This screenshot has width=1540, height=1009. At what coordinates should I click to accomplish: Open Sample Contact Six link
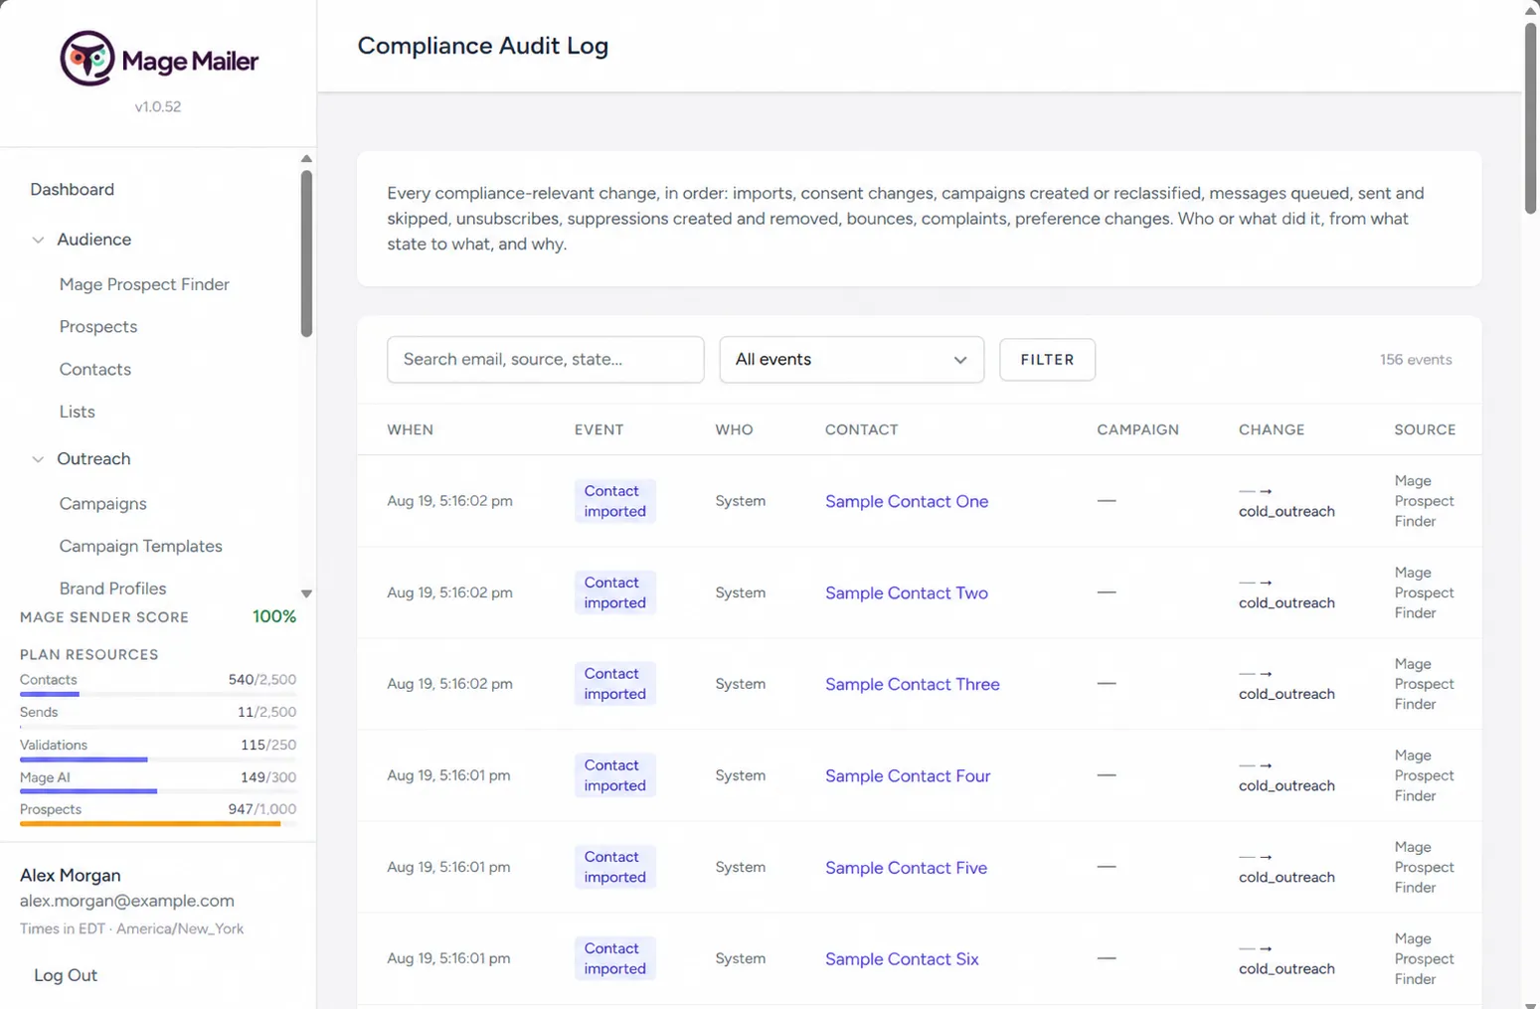tap(902, 959)
